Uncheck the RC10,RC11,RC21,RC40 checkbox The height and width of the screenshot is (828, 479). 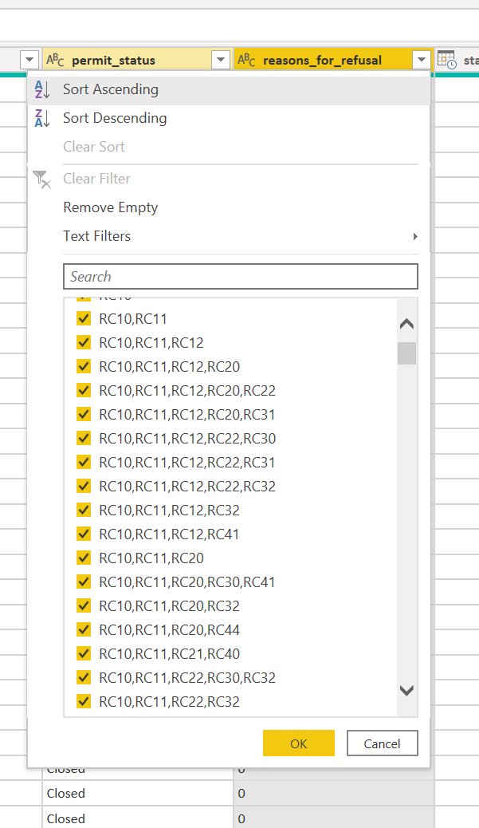click(84, 653)
